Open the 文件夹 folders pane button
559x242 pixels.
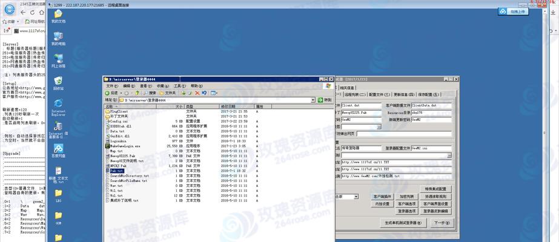[x=168, y=93]
